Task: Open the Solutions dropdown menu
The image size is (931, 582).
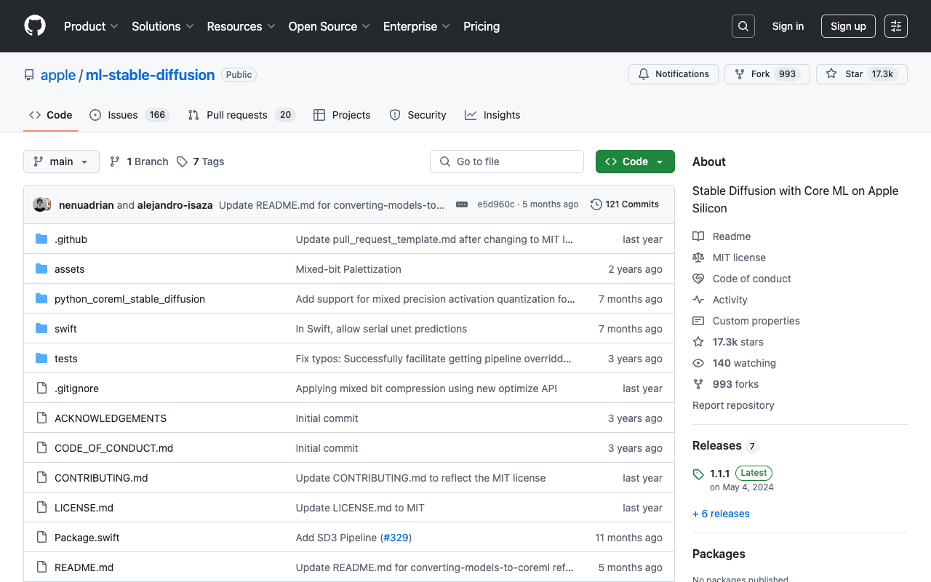Action: coord(163,26)
